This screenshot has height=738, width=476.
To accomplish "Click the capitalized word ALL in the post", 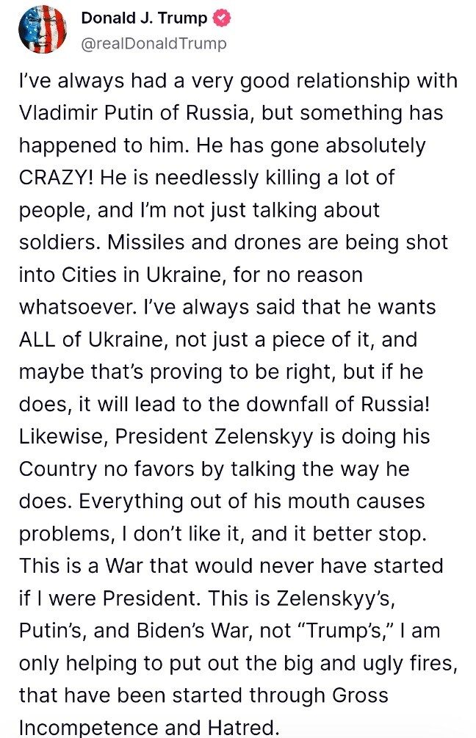I will pyautogui.click(x=37, y=339).
